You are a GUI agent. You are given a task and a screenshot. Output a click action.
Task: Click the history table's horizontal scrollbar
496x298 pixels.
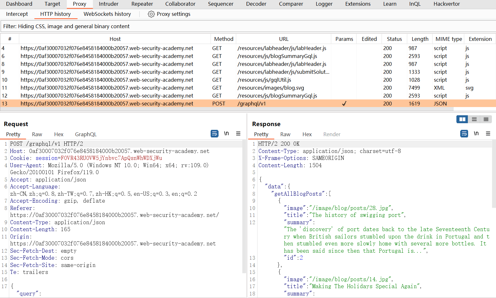pyautogui.click(x=226, y=109)
